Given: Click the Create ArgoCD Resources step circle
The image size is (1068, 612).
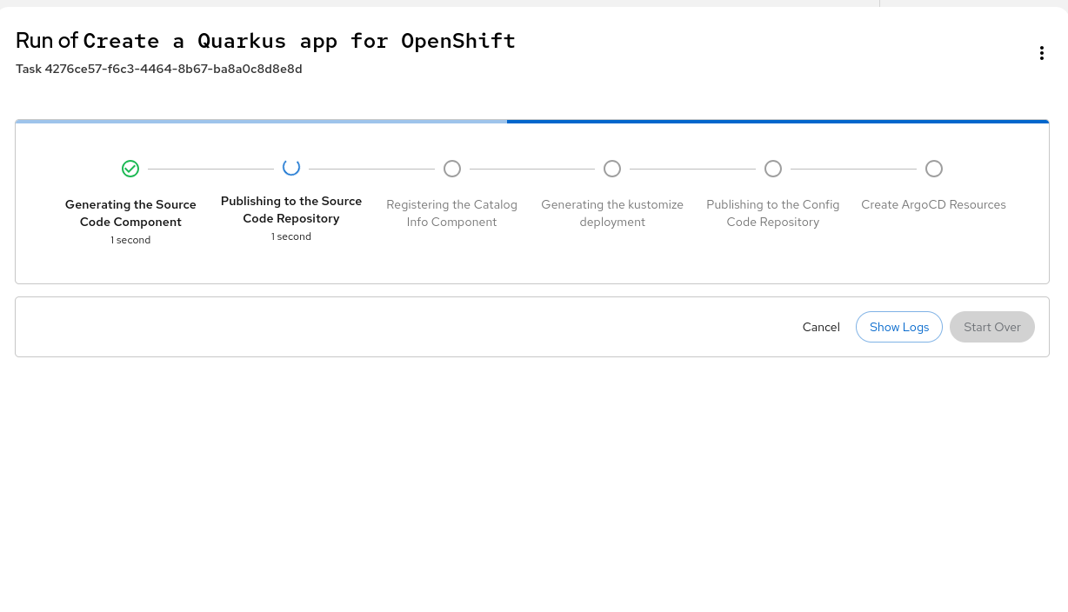Looking at the screenshot, I should [x=934, y=169].
